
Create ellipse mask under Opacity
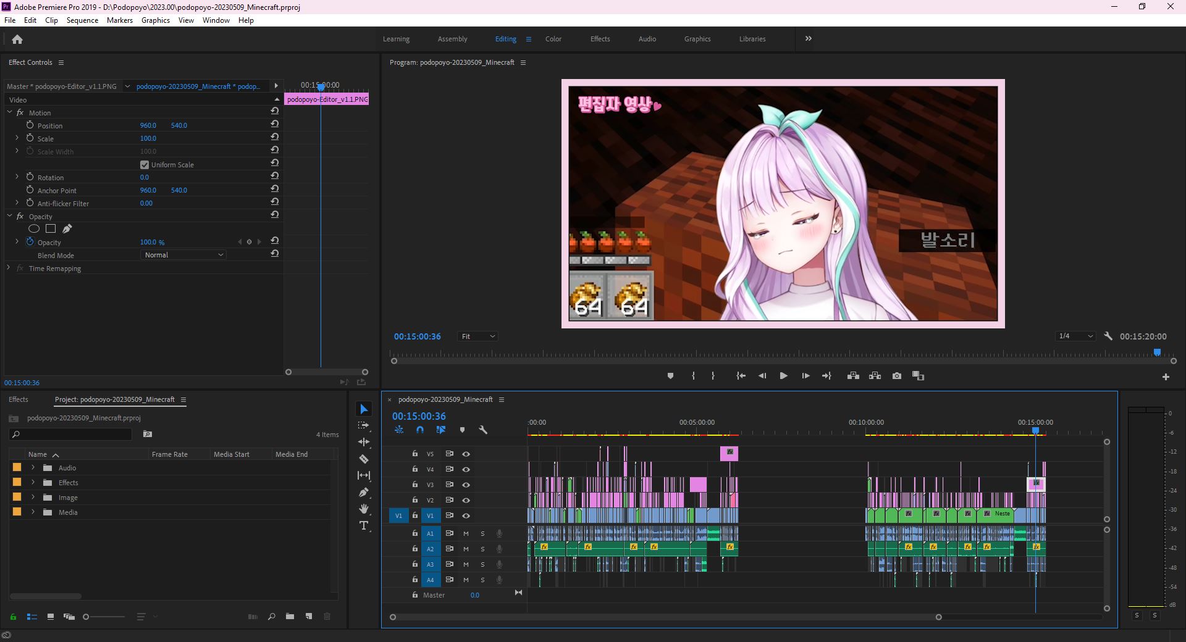point(34,228)
